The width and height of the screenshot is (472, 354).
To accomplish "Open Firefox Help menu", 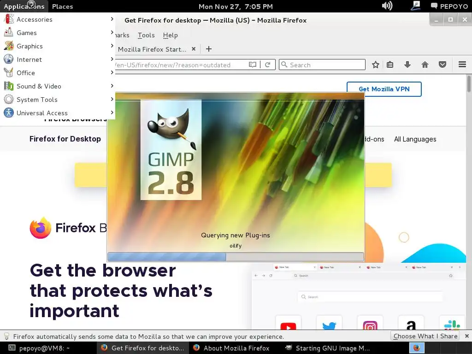I will (171, 35).
